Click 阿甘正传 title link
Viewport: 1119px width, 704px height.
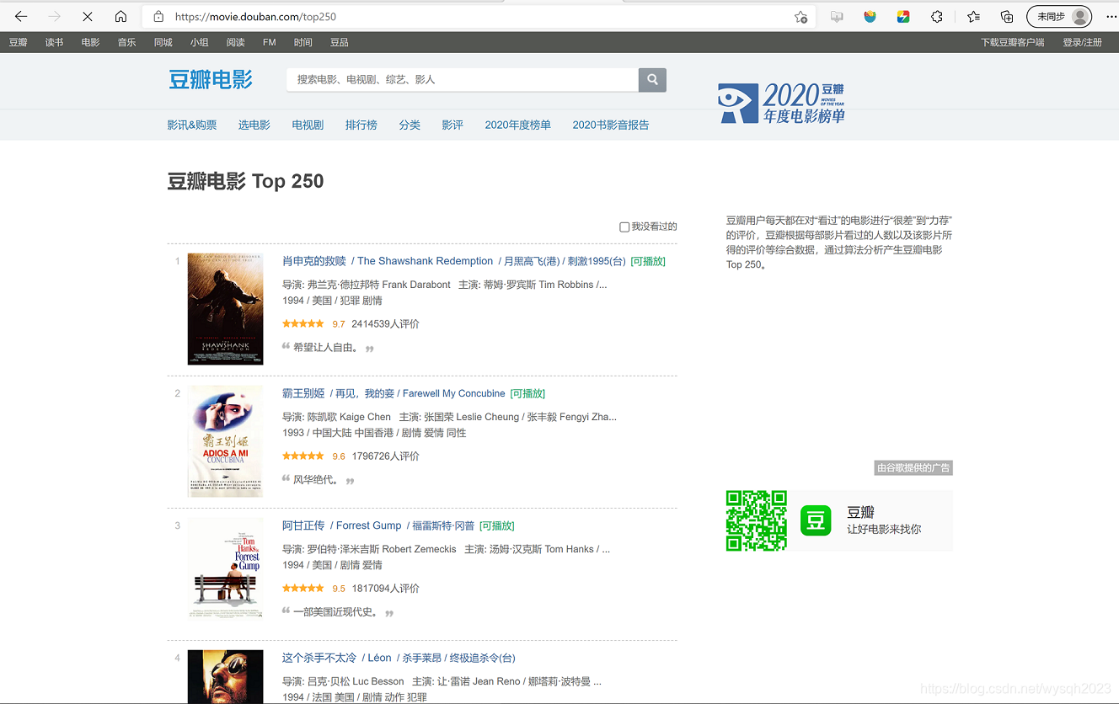[303, 525]
